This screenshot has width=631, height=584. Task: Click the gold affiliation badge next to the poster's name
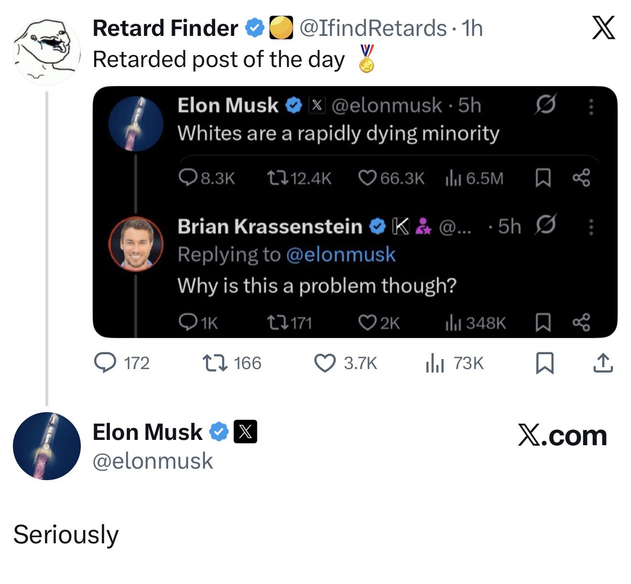[281, 28]
